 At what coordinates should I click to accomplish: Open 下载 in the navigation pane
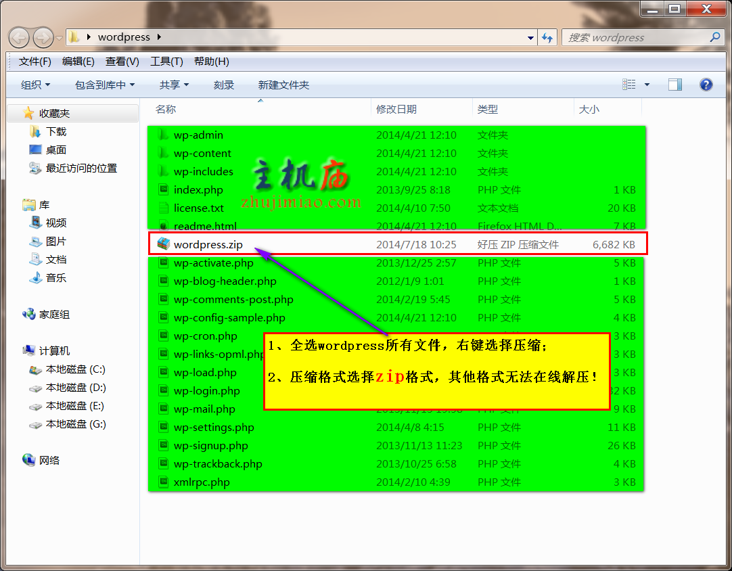click(x=56, y=132)
